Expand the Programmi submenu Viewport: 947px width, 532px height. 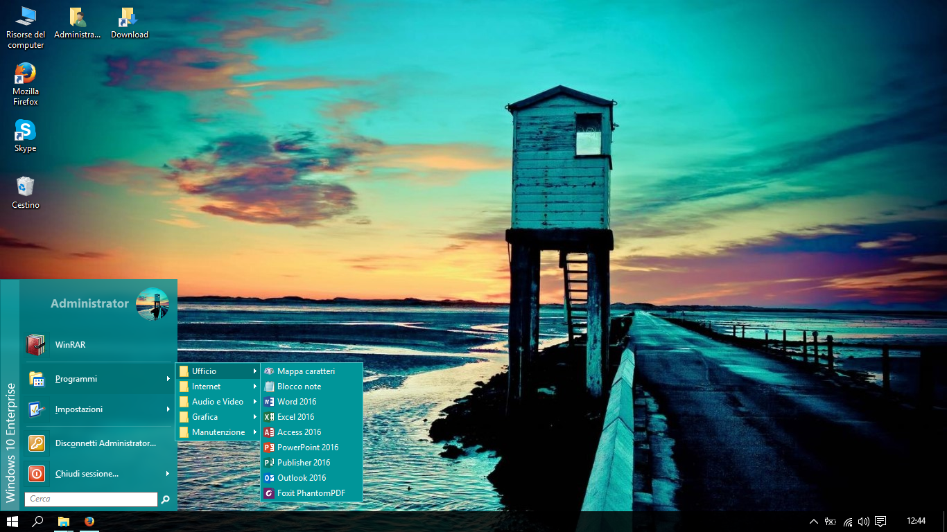[x=98, y=379]
